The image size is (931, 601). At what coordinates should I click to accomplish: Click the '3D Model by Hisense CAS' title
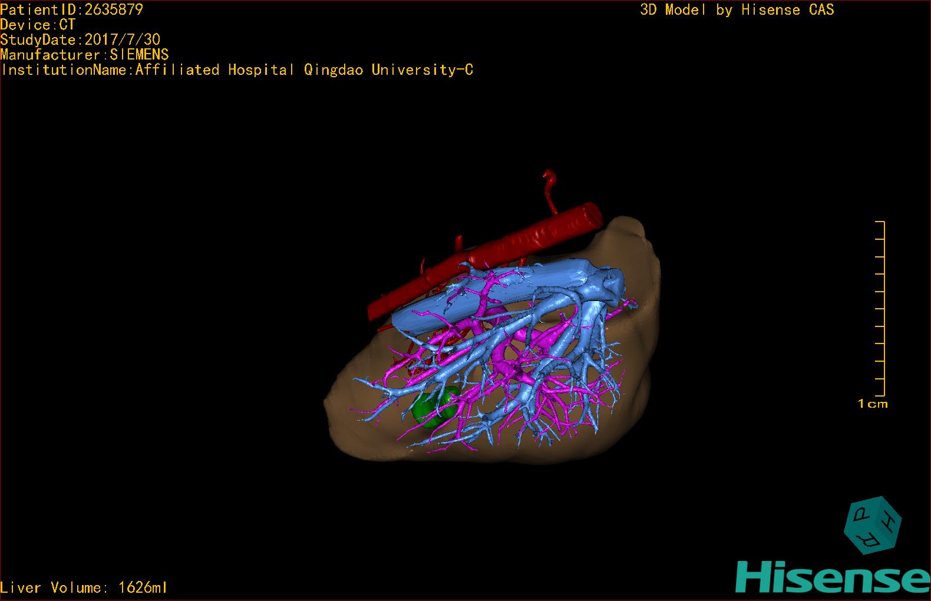click(x=737, y=9)
